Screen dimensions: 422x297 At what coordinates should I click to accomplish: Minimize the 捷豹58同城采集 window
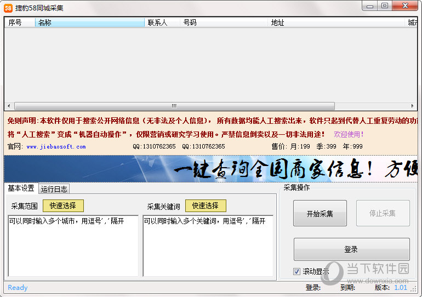click(370, 6)
